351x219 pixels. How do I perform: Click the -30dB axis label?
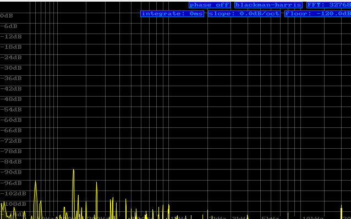[11, 68]
